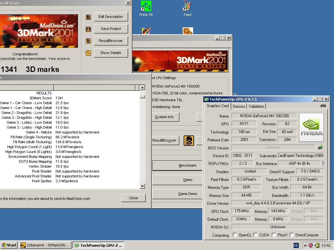Viewport: 334px width, 250px height.
Task: Click the Save Project button
Action: pos(111,29)
